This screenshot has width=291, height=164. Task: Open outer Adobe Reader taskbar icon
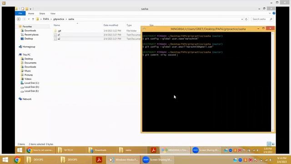[99, 160]
